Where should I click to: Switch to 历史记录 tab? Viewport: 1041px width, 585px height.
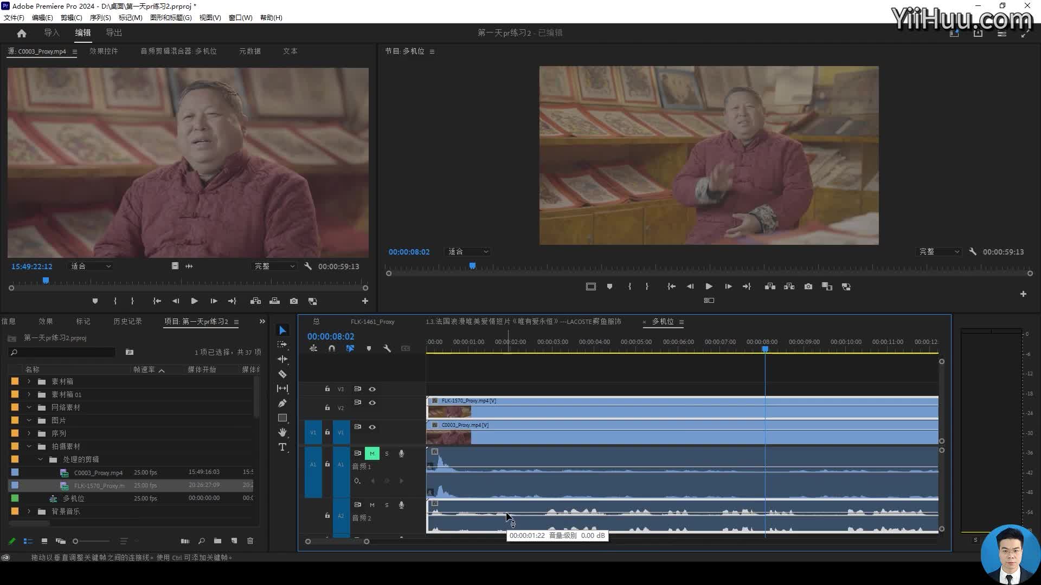click(127, 322)
